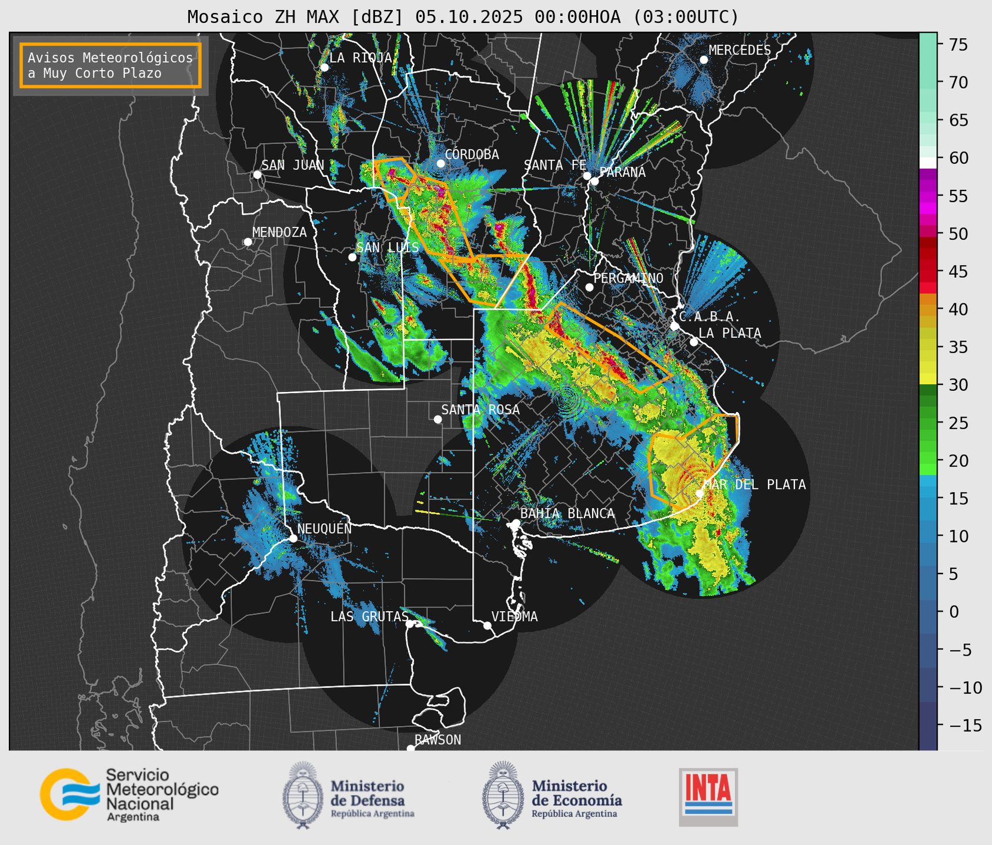The height and width of the screenshot is (845, 992).
Task: Select the VIEDMA city marker
Action: pyautogui.click(x=487, y=625)
